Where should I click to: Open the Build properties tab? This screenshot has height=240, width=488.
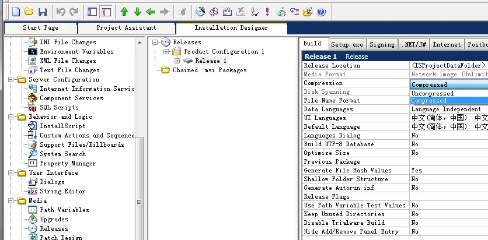coord(312,44)
